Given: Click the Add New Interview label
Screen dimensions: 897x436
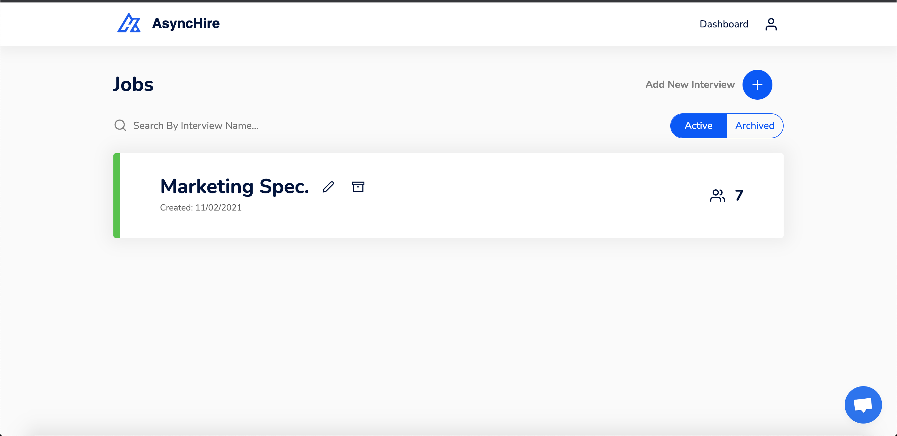Looking at the screenshot, I should (690, 85).
